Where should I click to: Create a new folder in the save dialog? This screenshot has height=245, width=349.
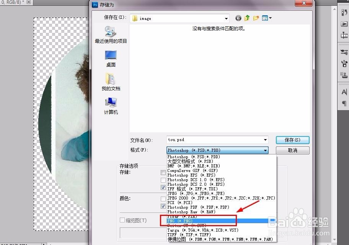pyautogui.click(x=256, y=18)
